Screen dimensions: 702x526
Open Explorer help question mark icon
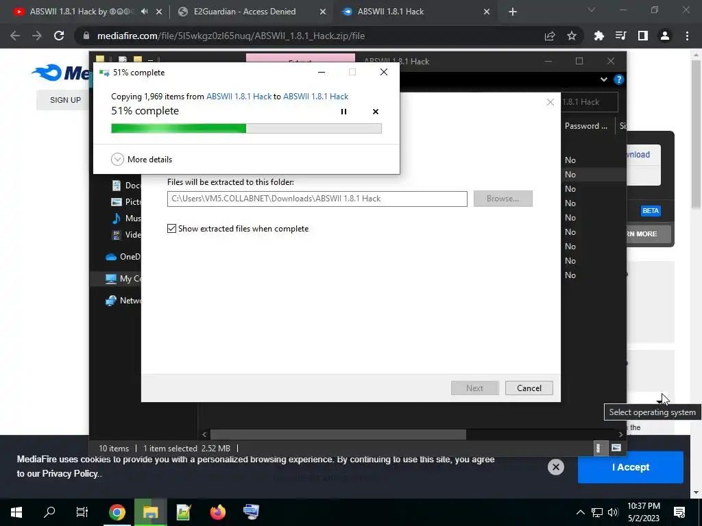[x=619, y=79]
